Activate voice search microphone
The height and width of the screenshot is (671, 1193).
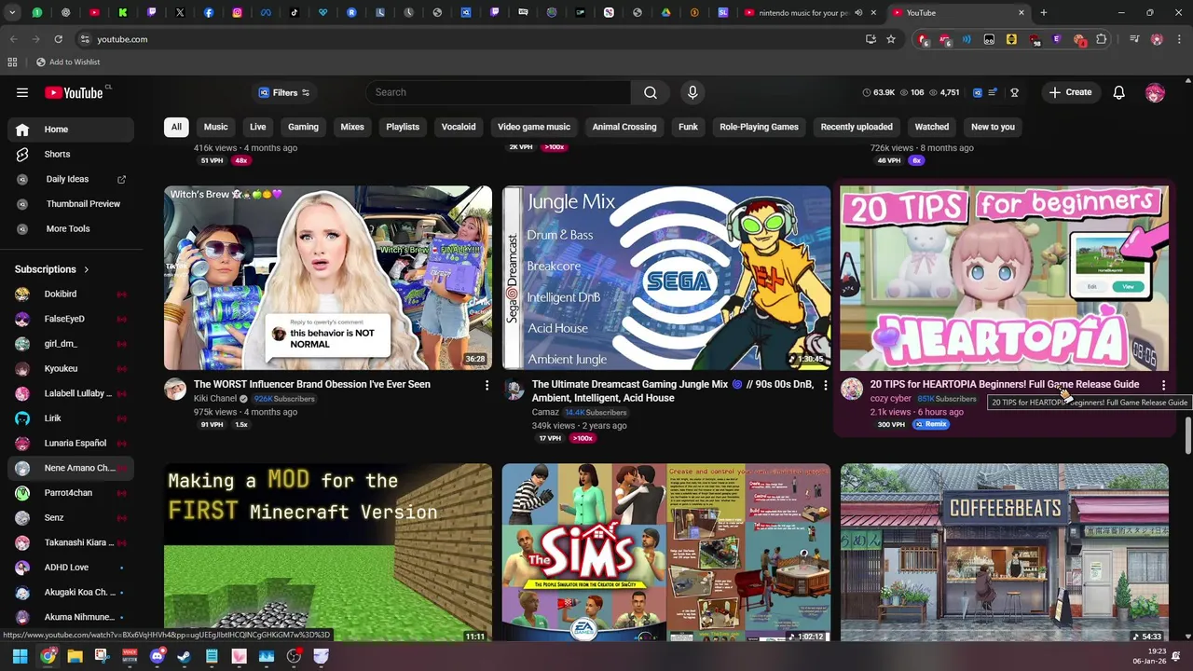692,92
